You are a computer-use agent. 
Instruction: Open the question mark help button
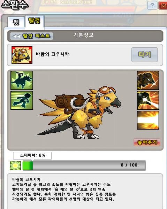click(x=152, y=6)
